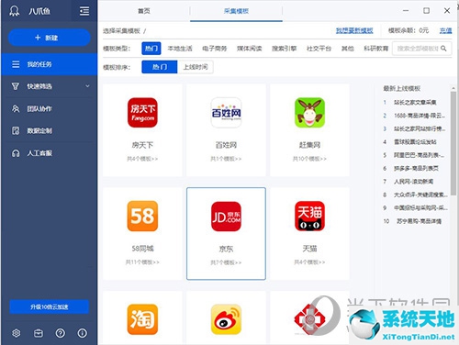Open the 京东 JD.com template icon
The image size is (459, 345).
click(226, 217)
